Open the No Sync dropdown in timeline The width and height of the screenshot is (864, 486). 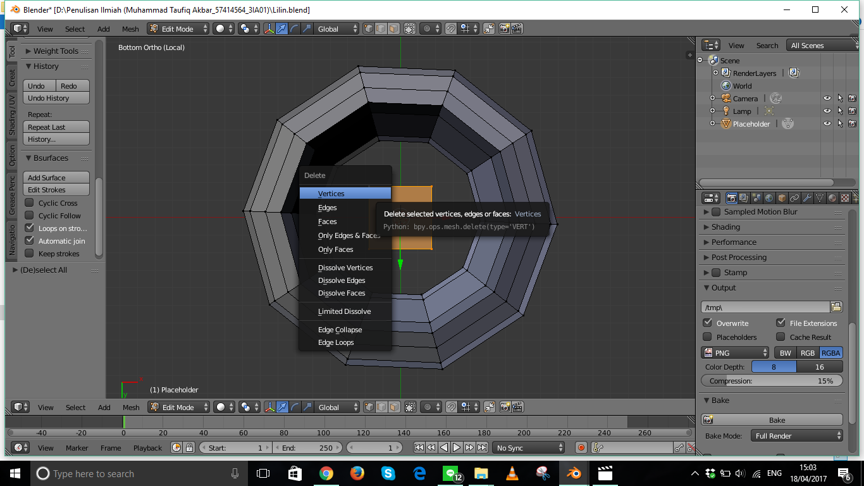529,447
